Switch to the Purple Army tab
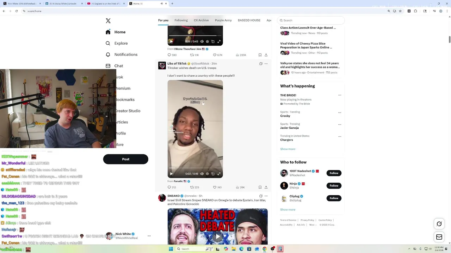Viewport: 451px width, 253px height. pyautogui.click(x=223, y=20)
